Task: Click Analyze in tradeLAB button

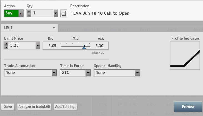Action: pyautogui.click(x=34, y=107)
